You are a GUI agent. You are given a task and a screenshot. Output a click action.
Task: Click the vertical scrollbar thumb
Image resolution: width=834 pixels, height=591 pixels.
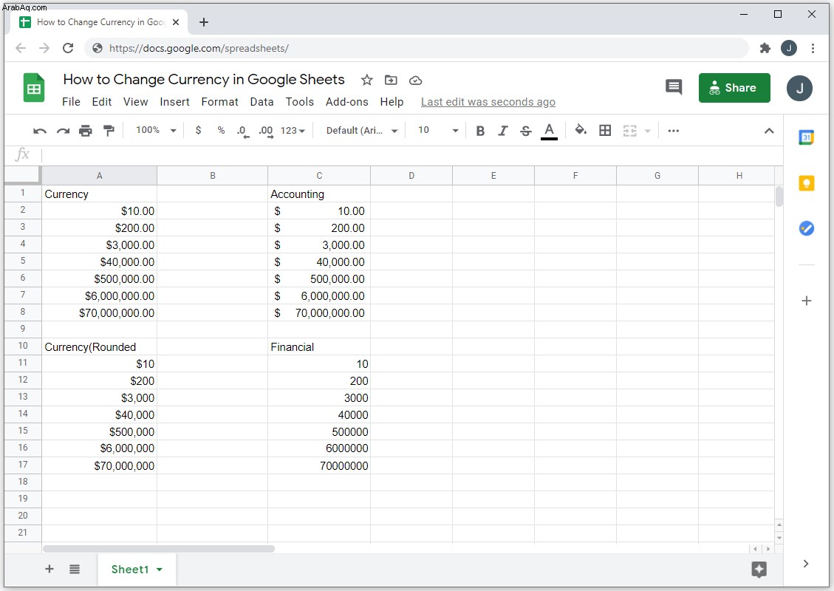coord(779,197)
